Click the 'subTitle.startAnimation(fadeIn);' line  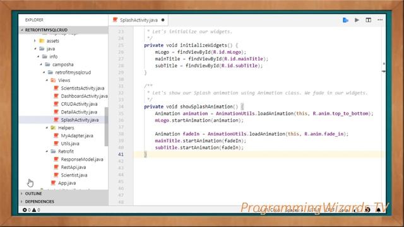199,148
